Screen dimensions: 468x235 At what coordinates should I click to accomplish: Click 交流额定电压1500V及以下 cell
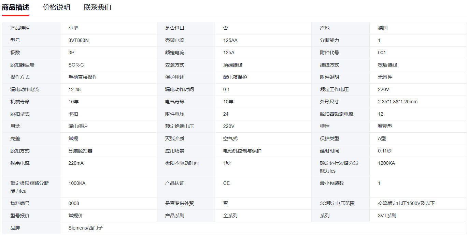click(x=406, y=203)
